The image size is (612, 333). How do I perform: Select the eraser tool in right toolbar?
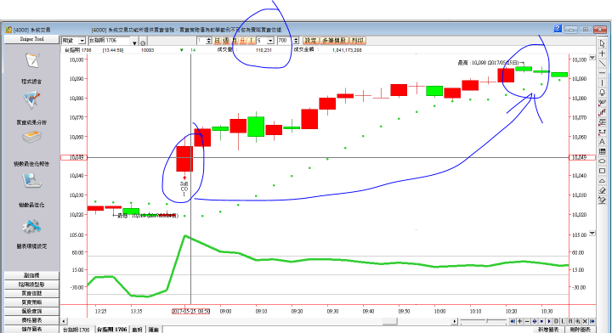[602, 190]
